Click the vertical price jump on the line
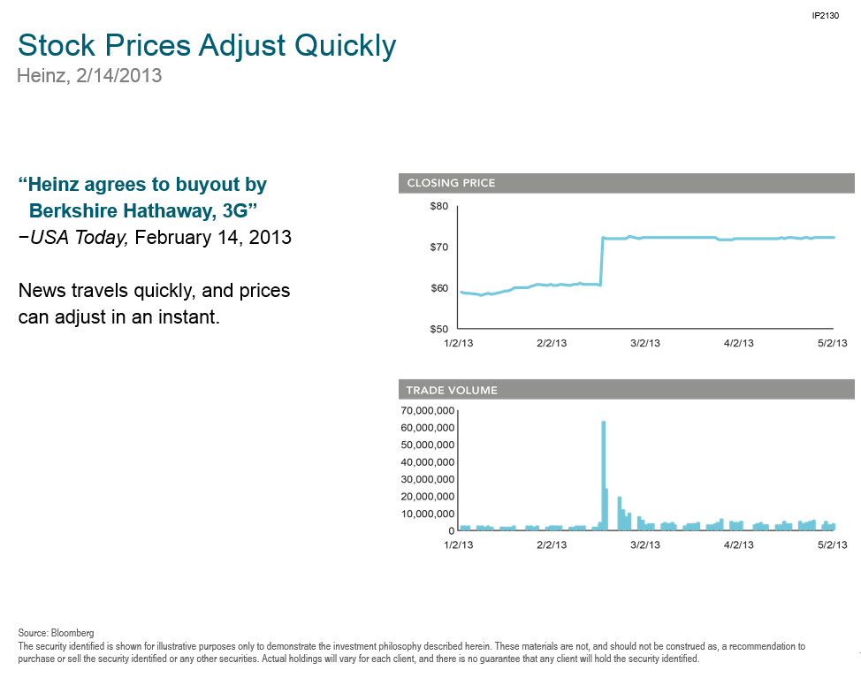861x678 pixels. (602, 262)
